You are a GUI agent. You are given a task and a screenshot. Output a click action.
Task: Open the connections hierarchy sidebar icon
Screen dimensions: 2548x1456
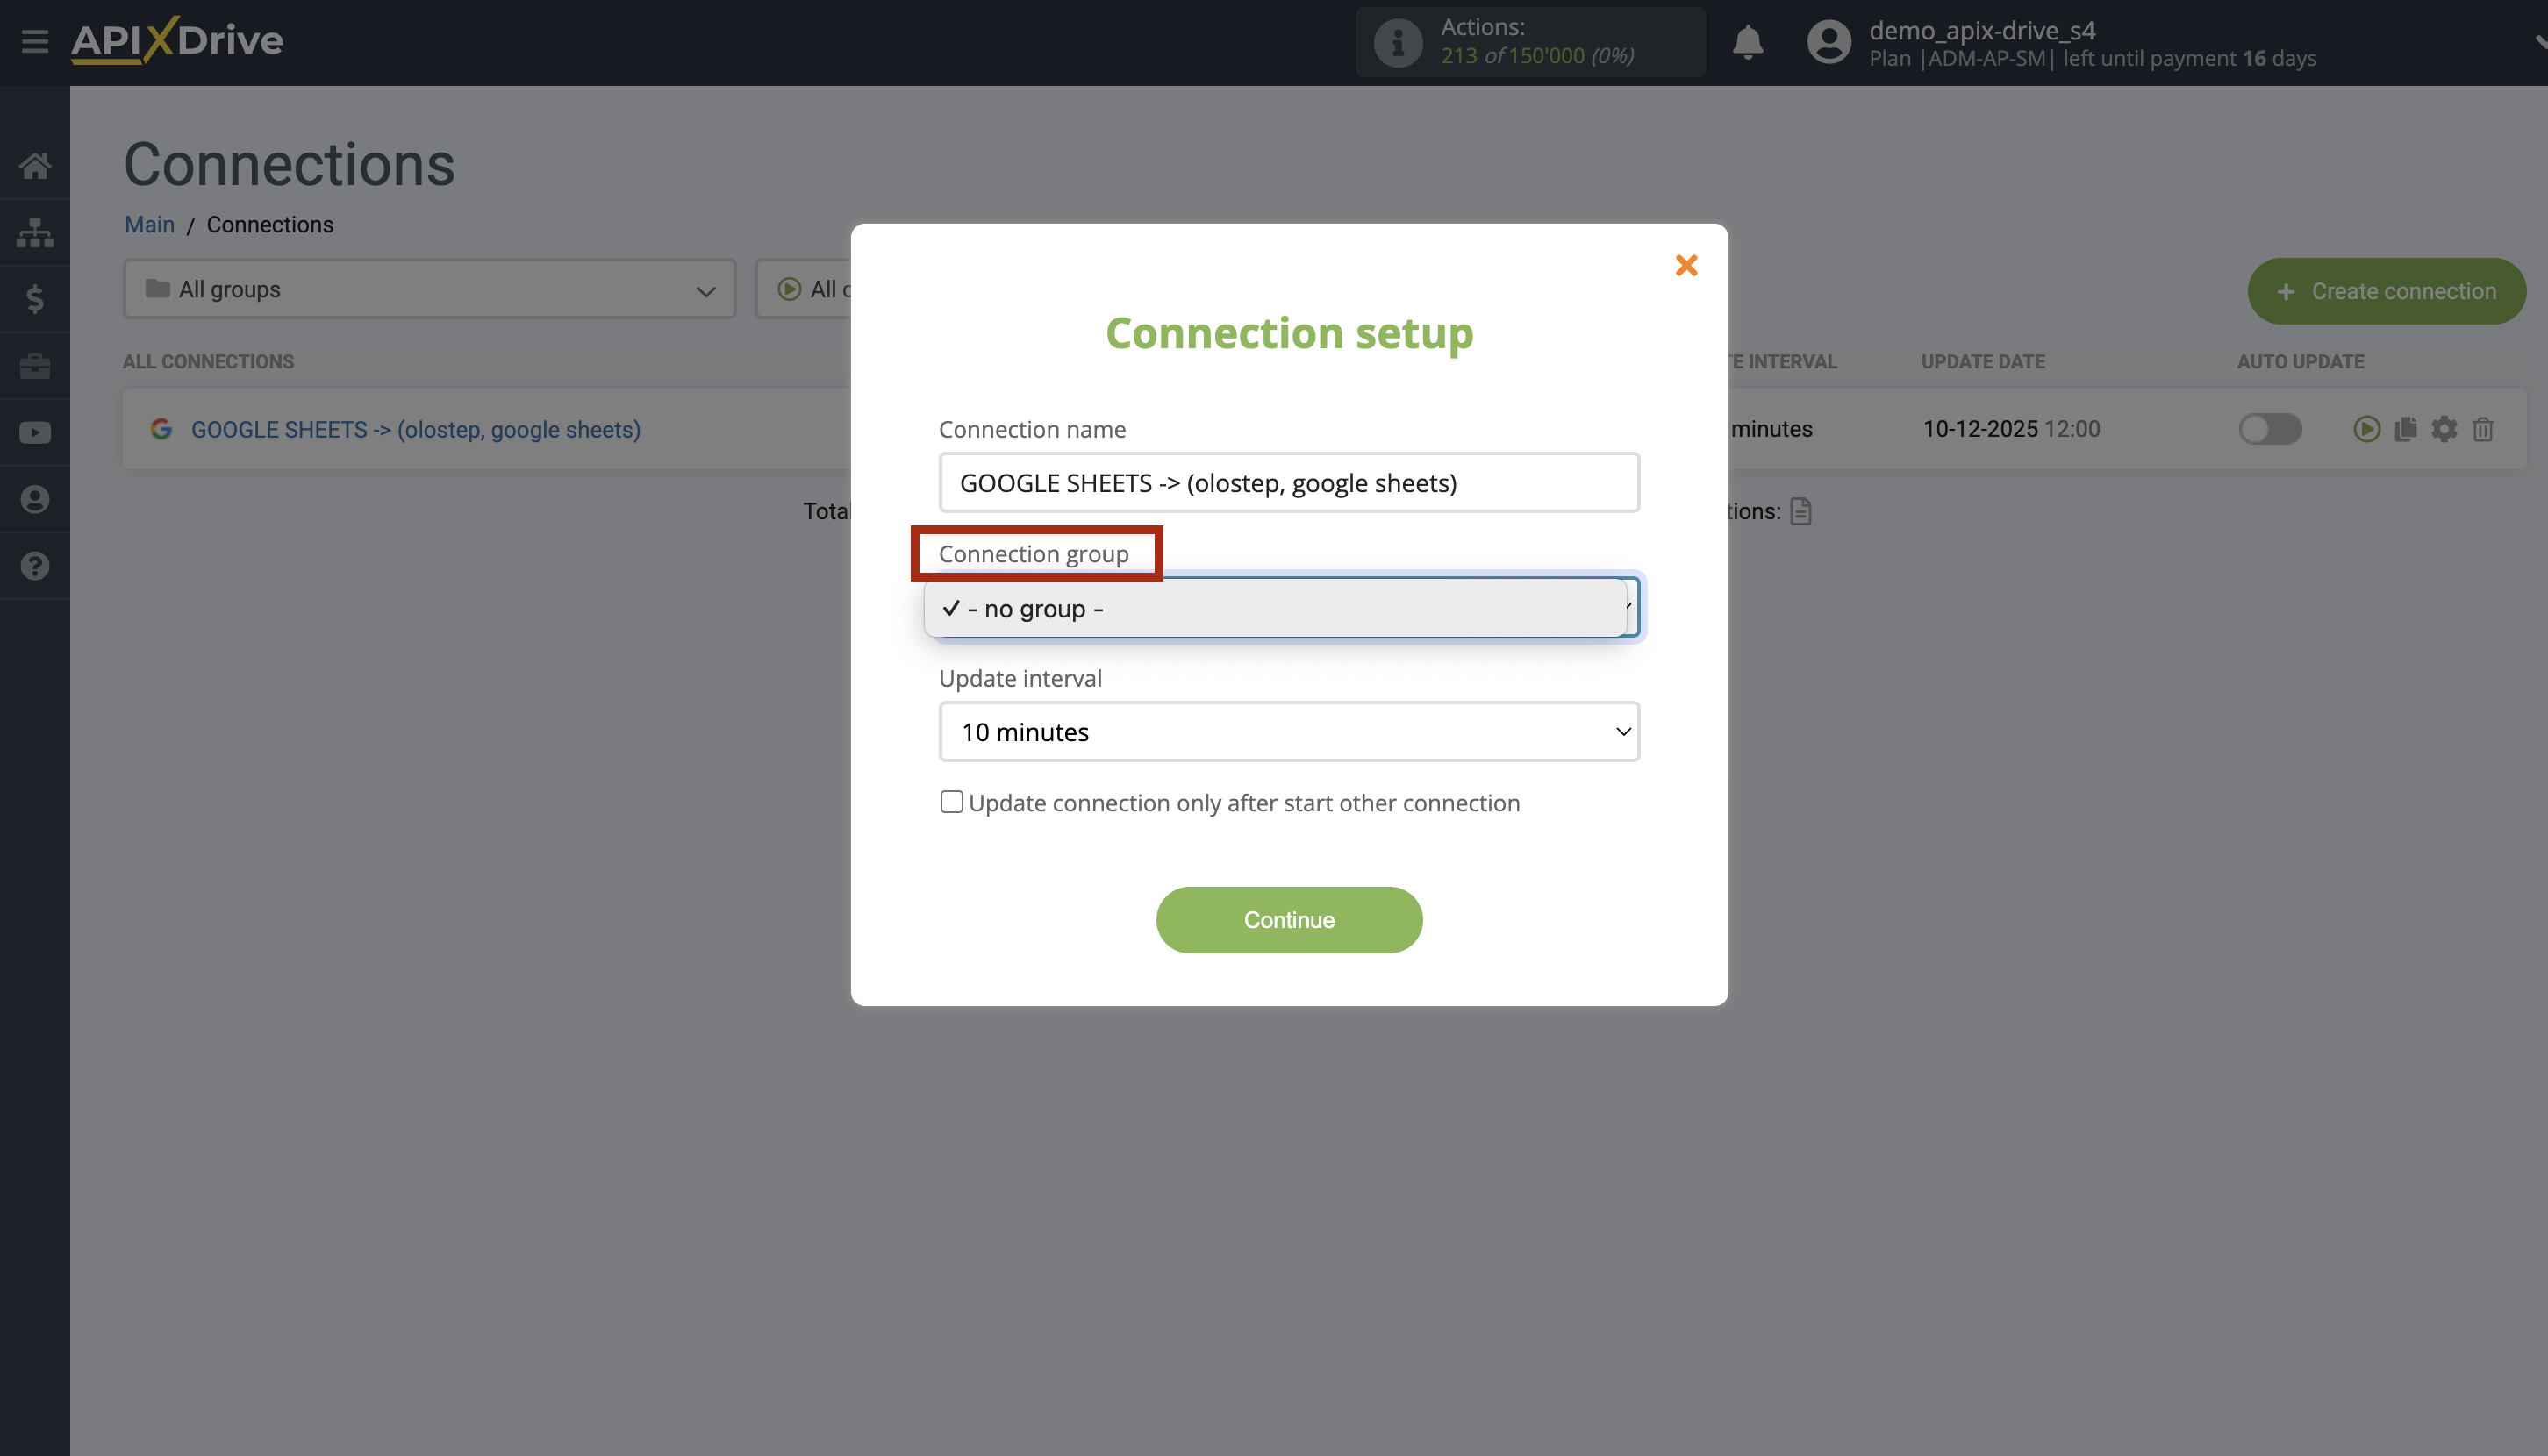pyautogui.click(x=35, y=232)
